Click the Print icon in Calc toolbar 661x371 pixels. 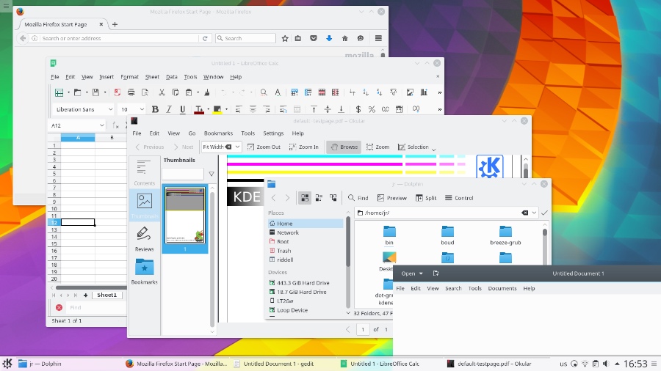131,92
